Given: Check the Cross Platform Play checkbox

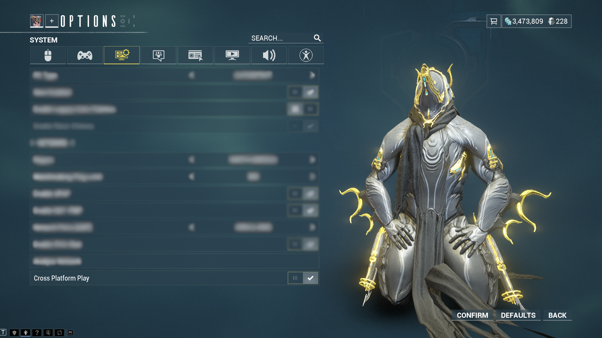Looking at the screenshot, I should (x=310, y=278).
